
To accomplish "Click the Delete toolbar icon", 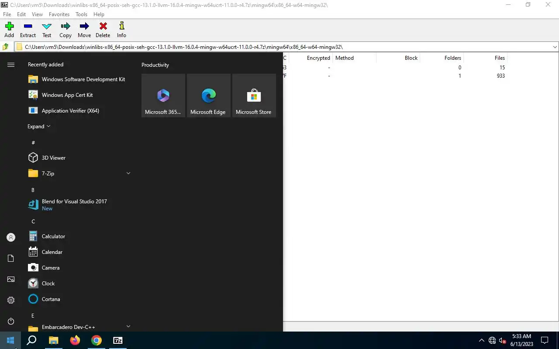I will point(103,30).
